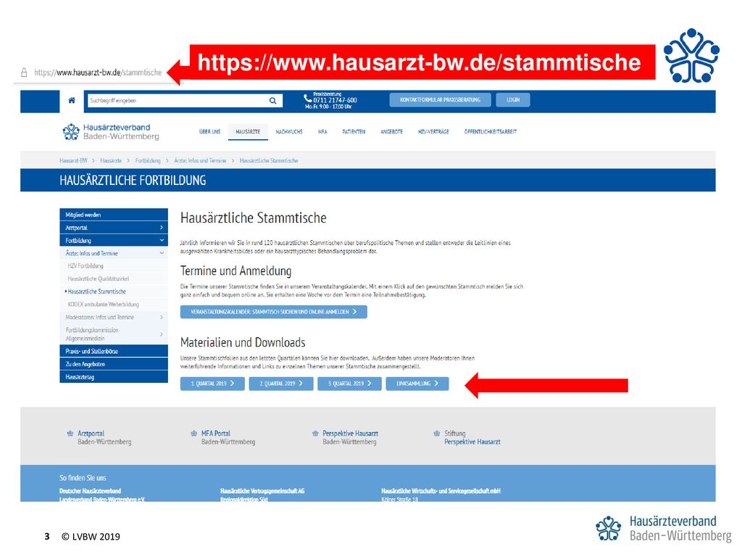Click the address bar URL text
The width and height of the screenshot is (742, 557).
[98, 73]
